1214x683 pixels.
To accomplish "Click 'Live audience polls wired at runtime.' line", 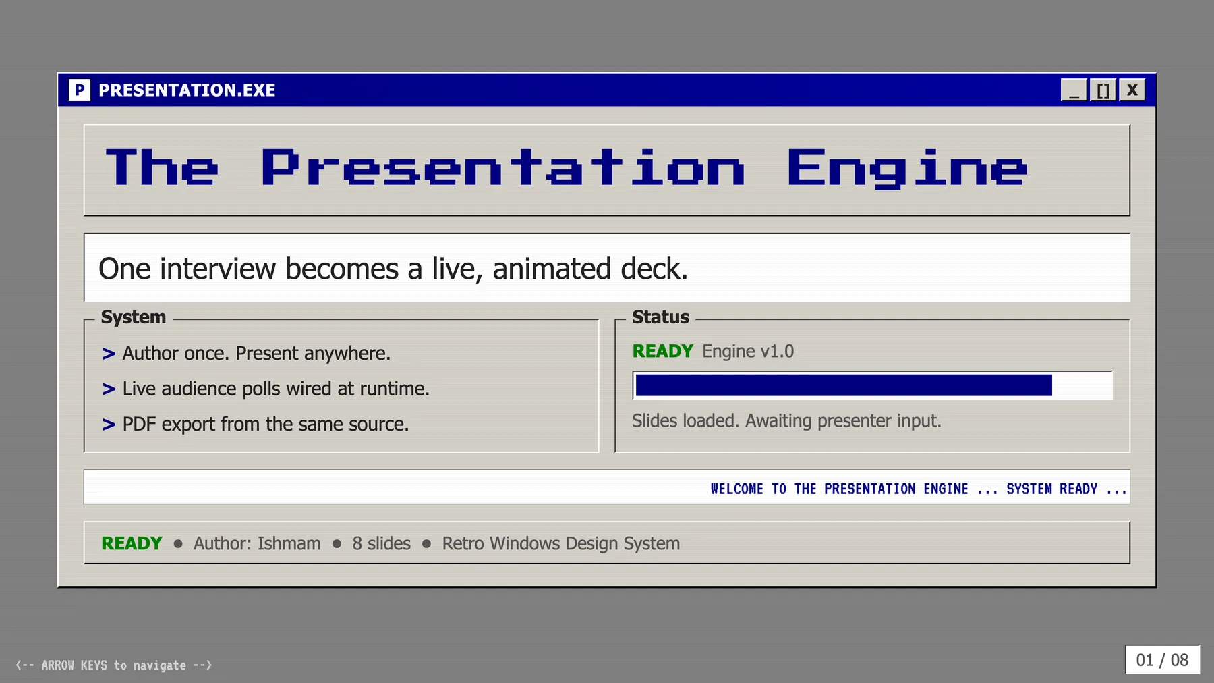I will click(x=276, y=389).
